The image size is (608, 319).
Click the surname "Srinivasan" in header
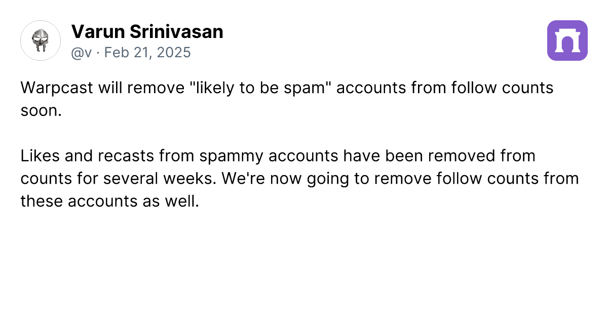pos(175,32)
